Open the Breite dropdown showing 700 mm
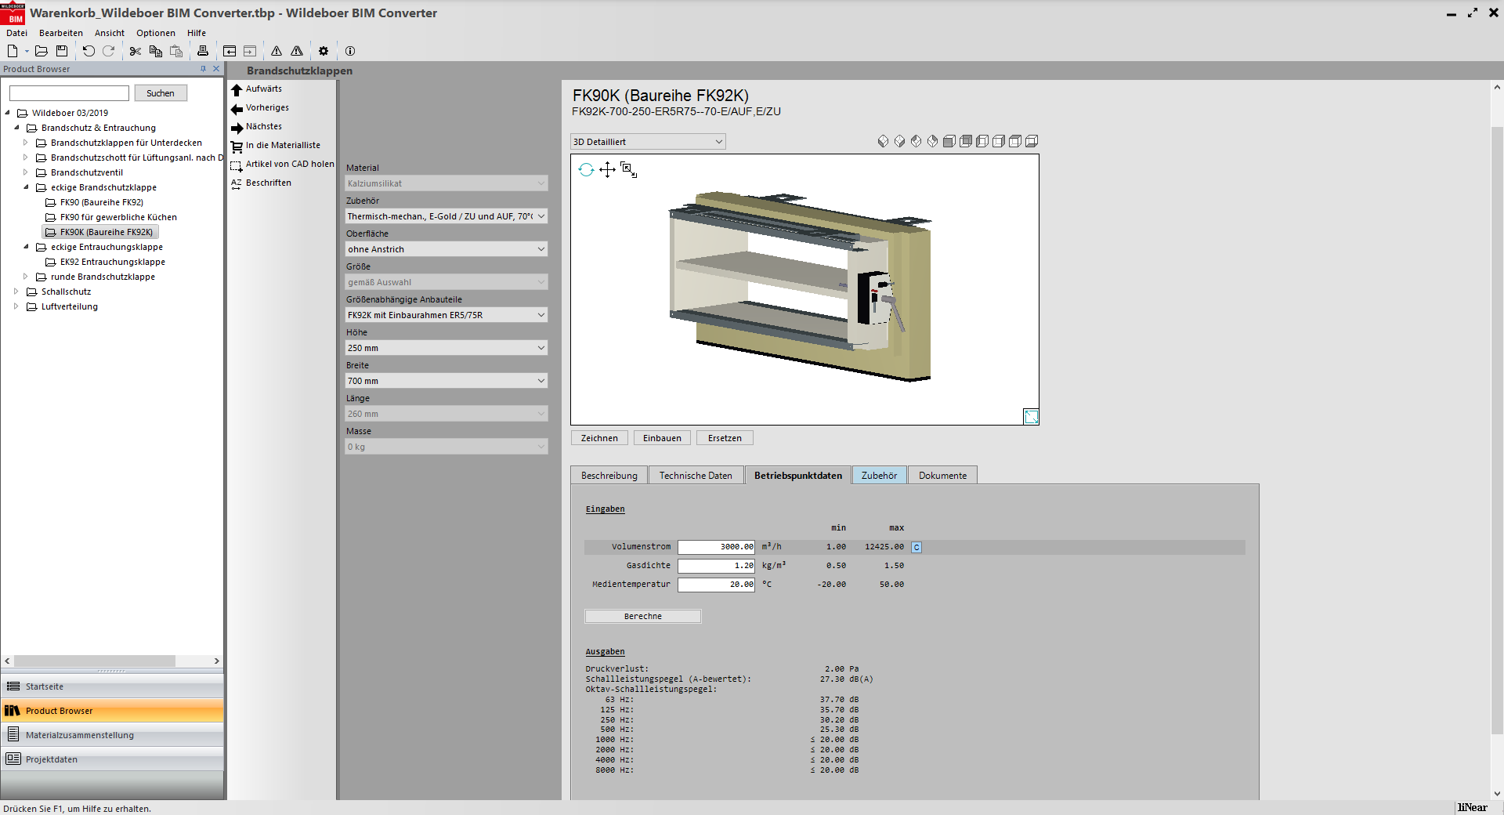The image size is (1504, 815). 446,381
